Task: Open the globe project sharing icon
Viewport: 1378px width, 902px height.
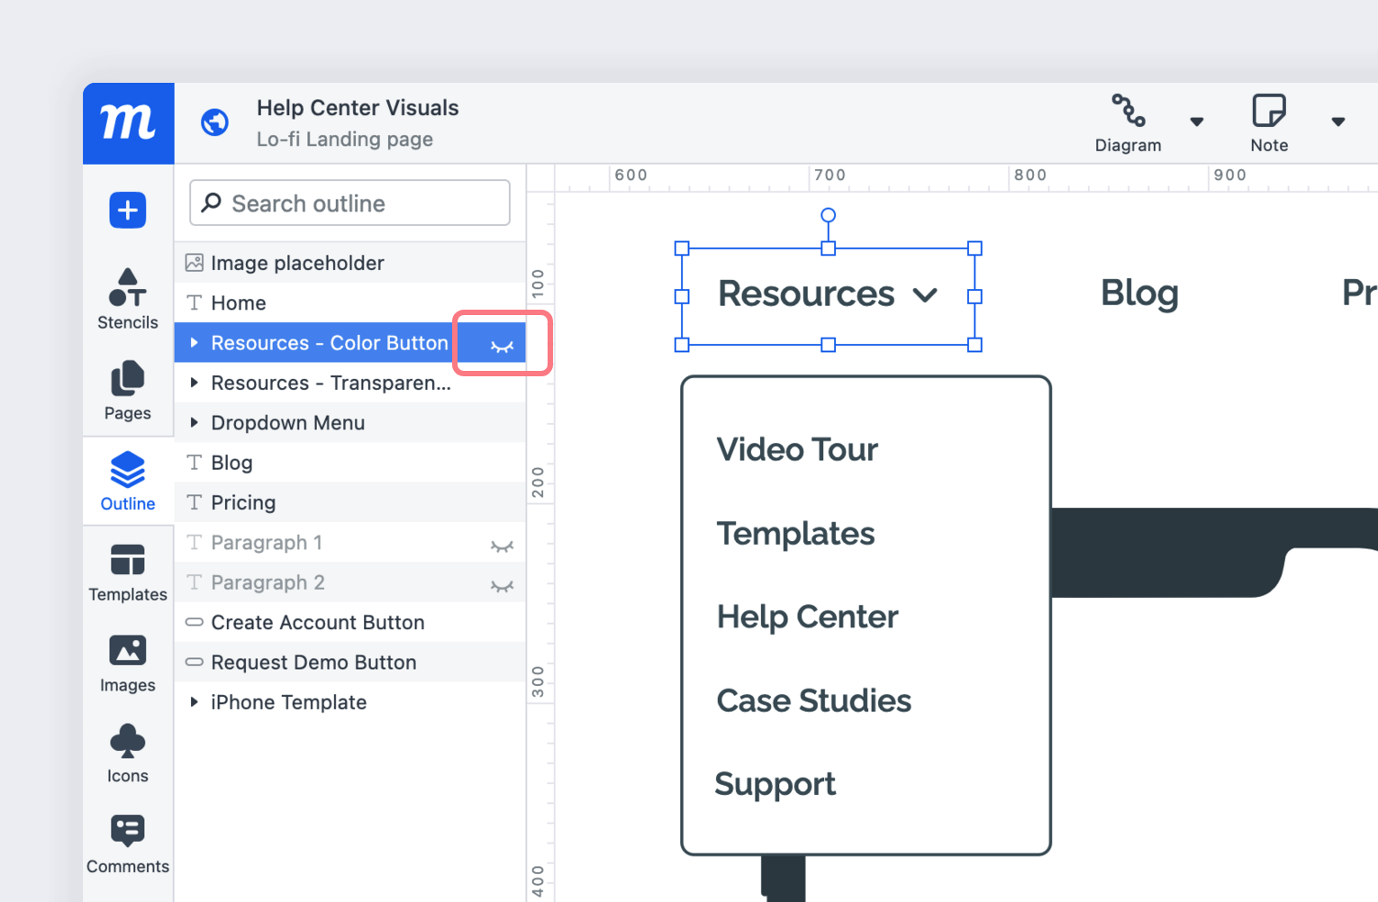Action: (214, 122)
